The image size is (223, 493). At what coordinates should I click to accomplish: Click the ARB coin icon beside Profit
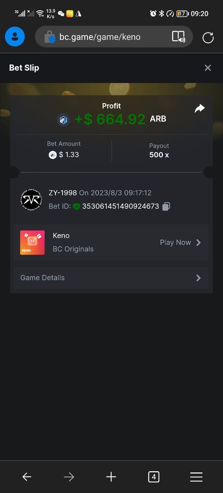(x=64, y=120)
